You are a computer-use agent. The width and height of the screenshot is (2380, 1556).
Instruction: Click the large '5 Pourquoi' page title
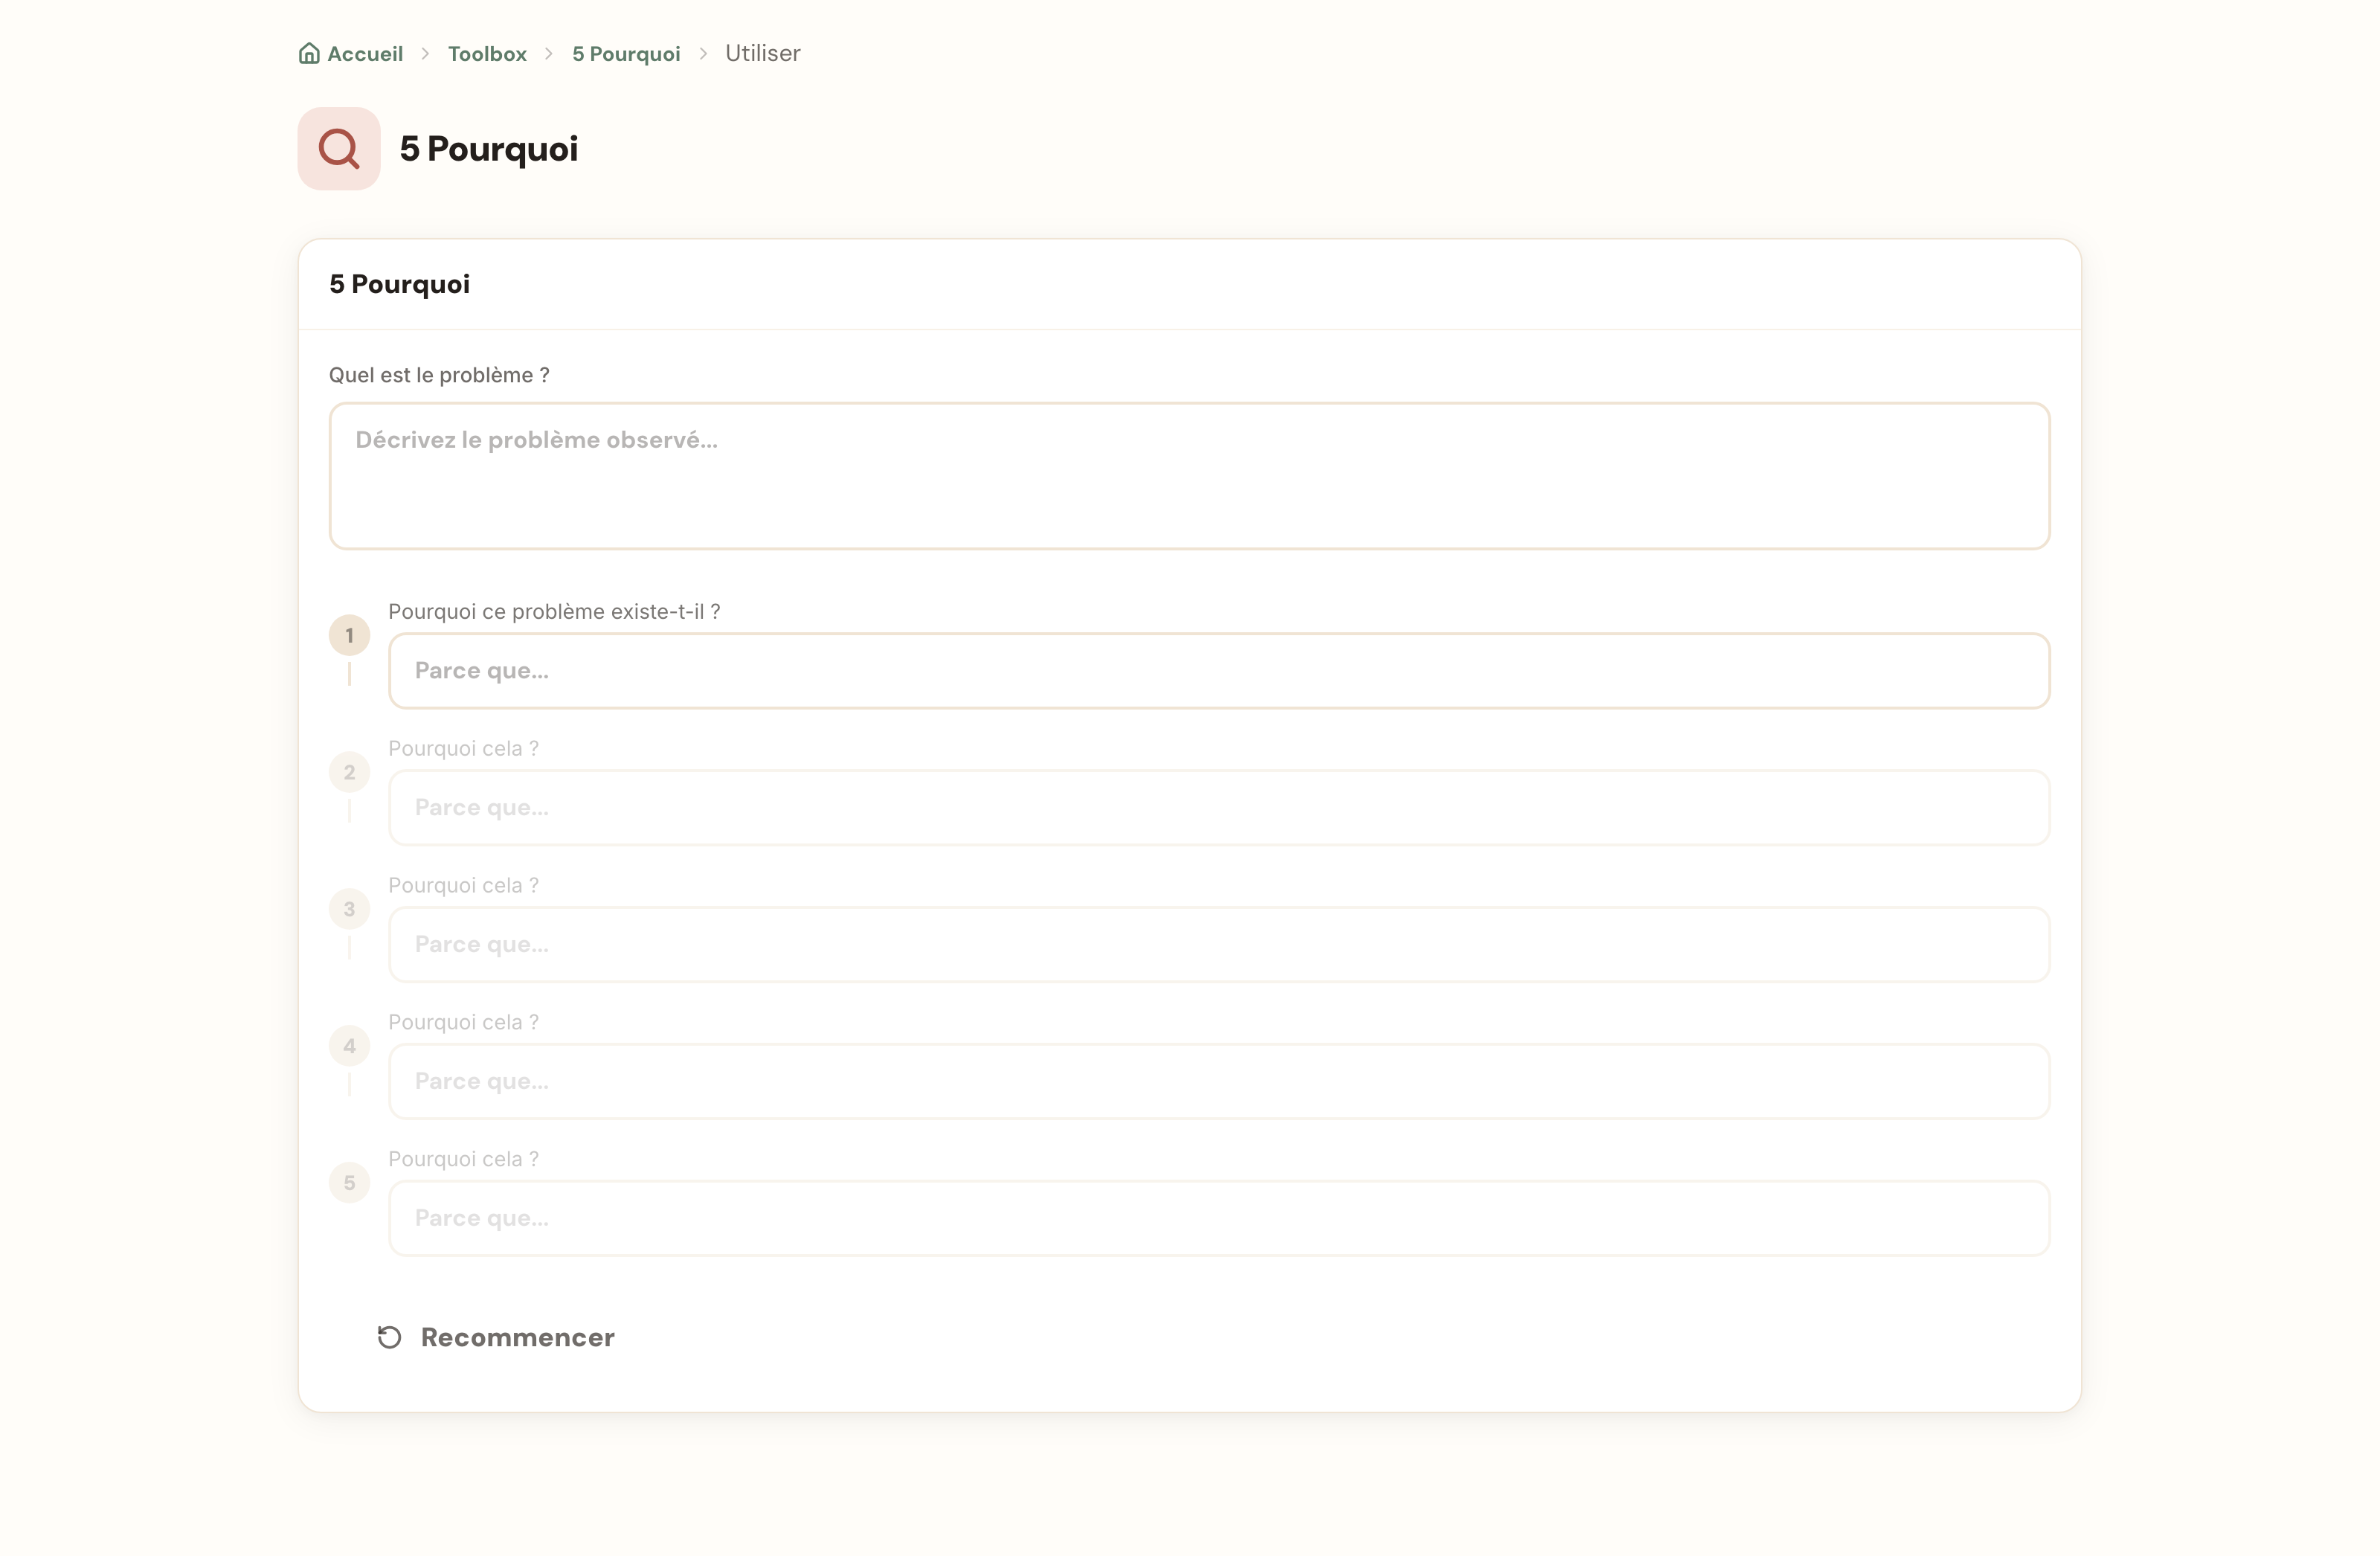pos(489,149)
